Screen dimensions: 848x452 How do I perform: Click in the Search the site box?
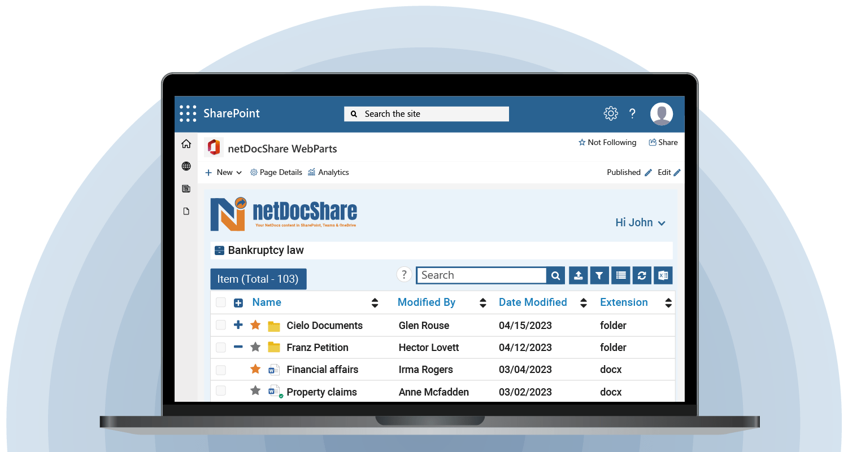pos(427,113)
